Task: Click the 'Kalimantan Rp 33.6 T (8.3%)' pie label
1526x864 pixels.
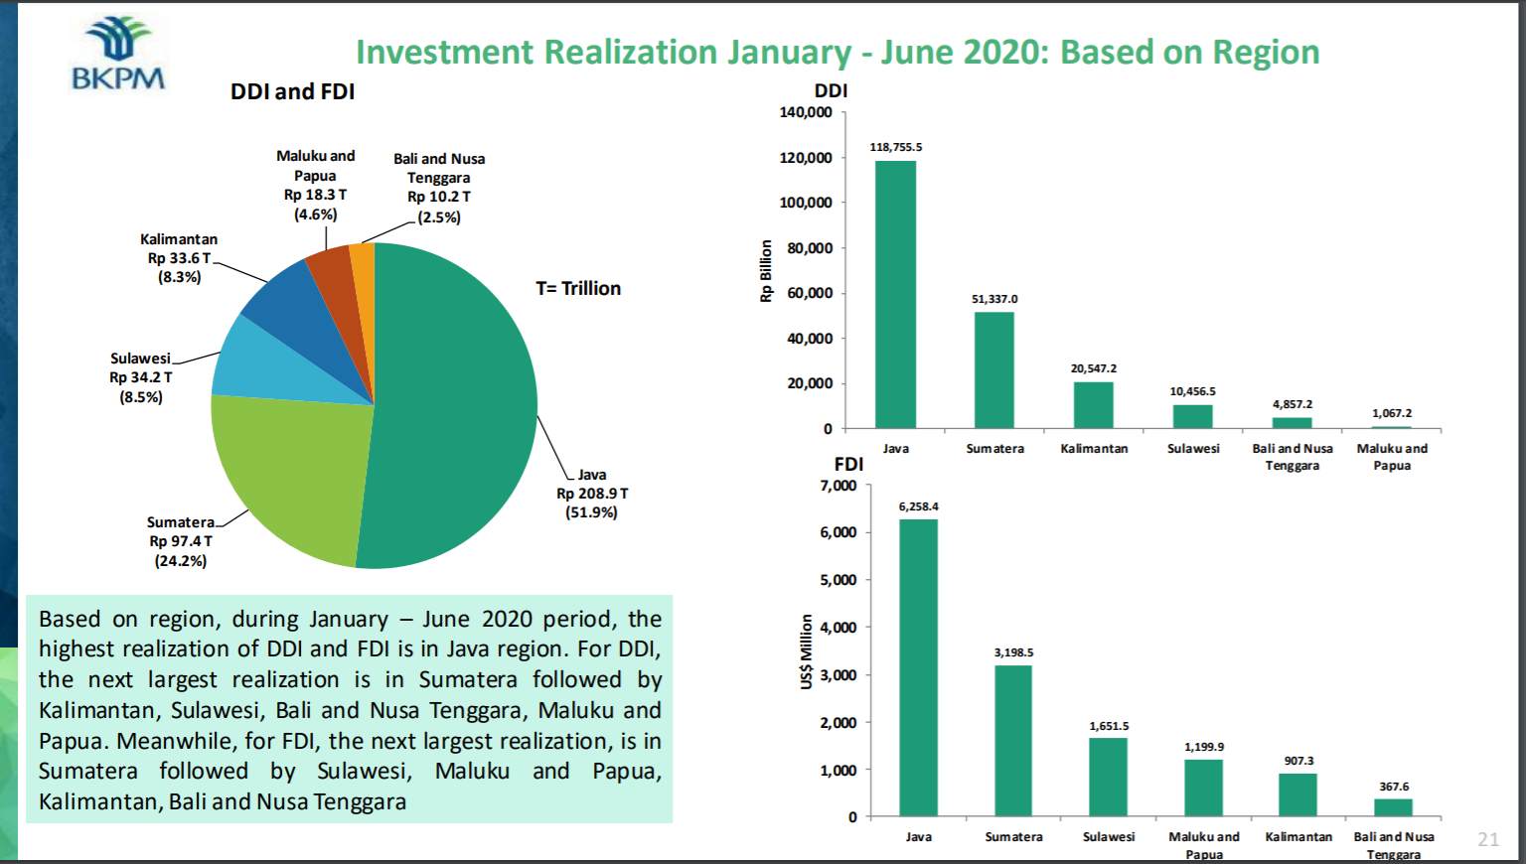Action: click(x=179, y=258)
